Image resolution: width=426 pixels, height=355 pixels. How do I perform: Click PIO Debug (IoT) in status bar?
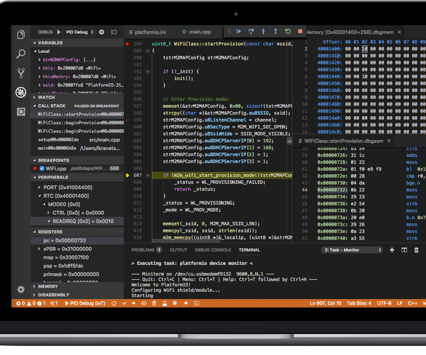pyautogui.click(x=85, y=303)
